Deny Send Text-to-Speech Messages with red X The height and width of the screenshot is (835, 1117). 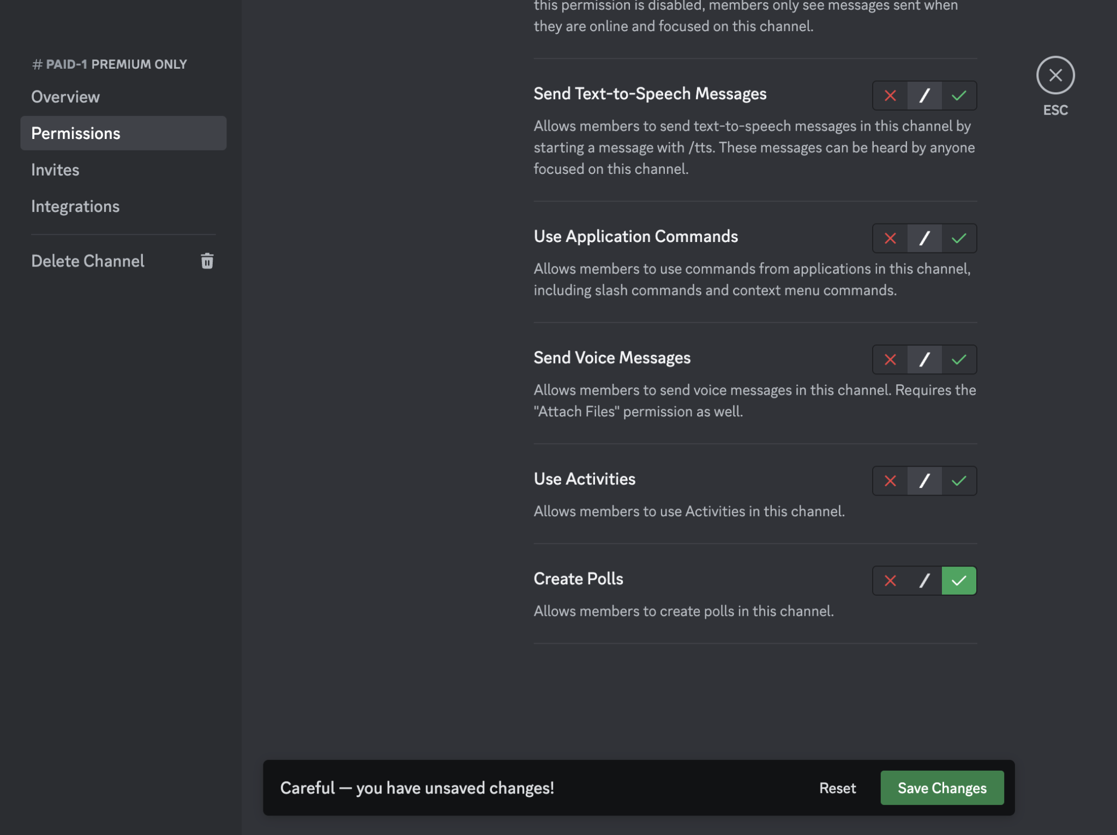[x=890, y=95]
